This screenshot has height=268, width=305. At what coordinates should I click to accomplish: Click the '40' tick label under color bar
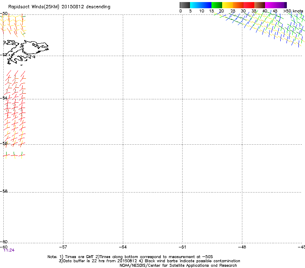click(x=265, y=11)
